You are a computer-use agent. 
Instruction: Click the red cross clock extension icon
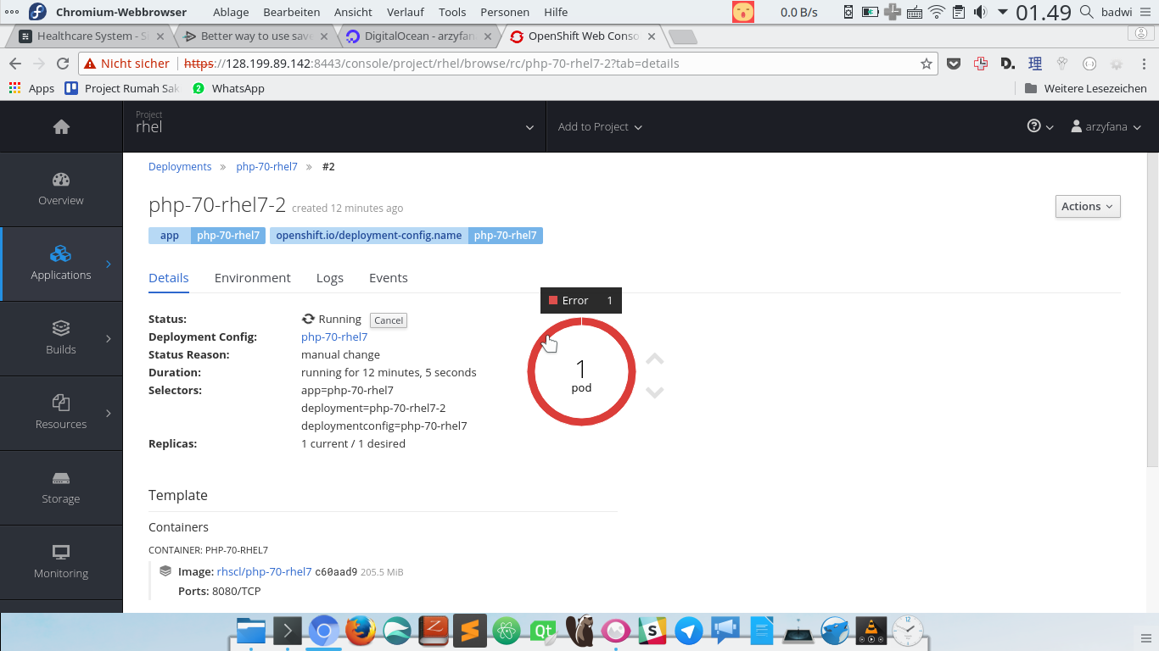coord(981,64)
